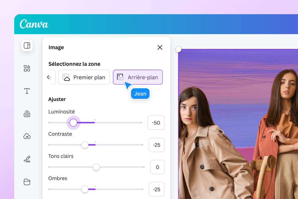Select the Text tool in sidebar
Screen dimensions: 298x199
[27, 91]
